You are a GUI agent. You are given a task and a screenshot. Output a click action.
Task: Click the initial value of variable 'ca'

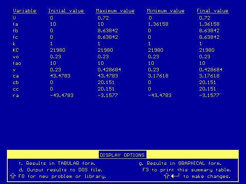(x=60, y=76)
